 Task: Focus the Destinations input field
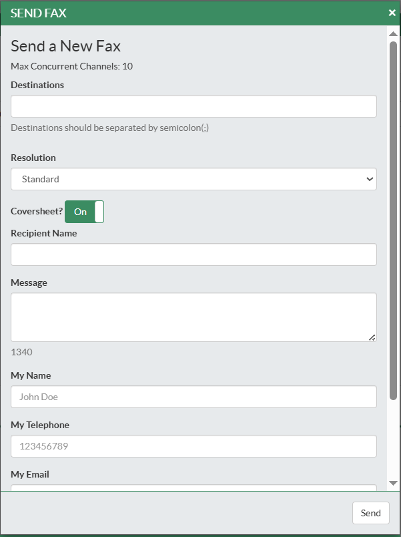coord(193,106)
